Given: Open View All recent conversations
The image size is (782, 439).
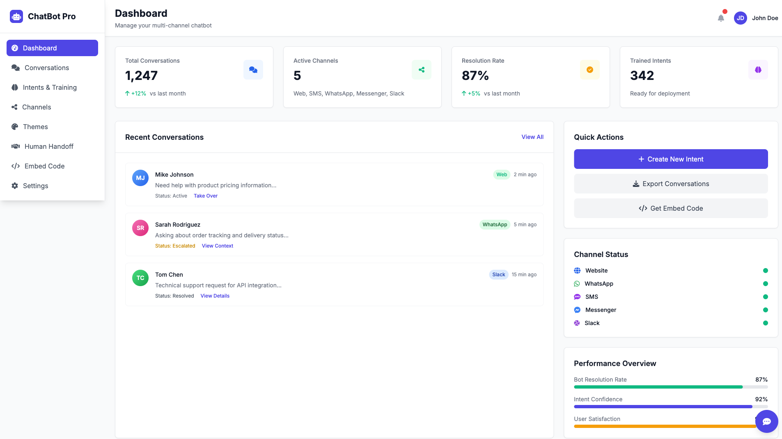Looking at the screenshot, I should tap(532, 137).
